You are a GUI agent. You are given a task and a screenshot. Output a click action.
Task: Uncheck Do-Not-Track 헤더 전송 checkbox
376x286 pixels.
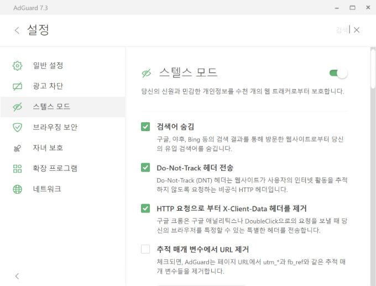(x=145, y=168)
